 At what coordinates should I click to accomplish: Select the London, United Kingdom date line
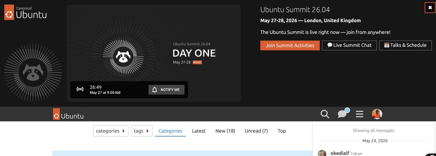pyautogui.click(x=311, y=21)
